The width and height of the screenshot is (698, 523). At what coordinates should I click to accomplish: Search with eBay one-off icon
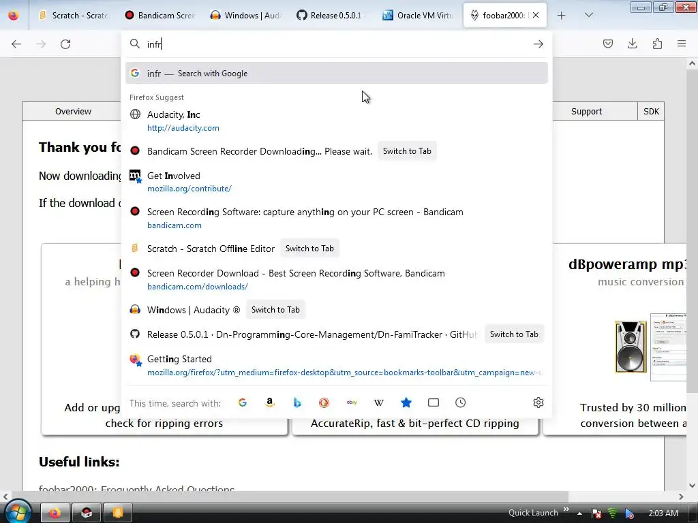pos(352,402)
